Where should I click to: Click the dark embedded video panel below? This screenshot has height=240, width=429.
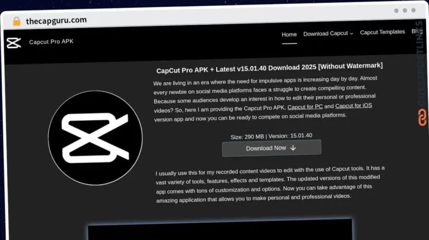[x=220, y=229]
